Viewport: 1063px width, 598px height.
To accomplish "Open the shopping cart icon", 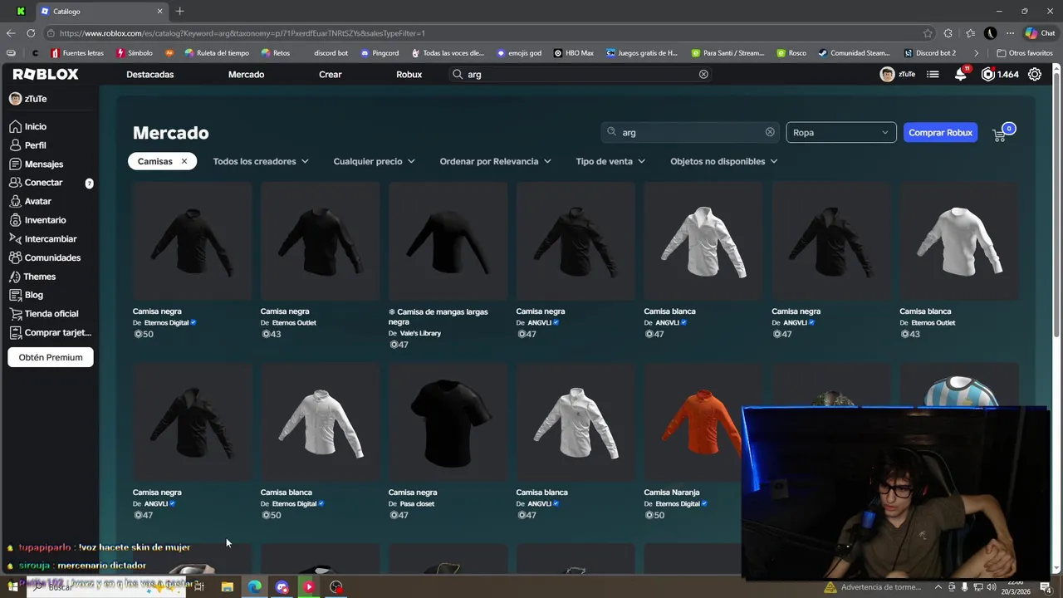I will tap(999, 135).
